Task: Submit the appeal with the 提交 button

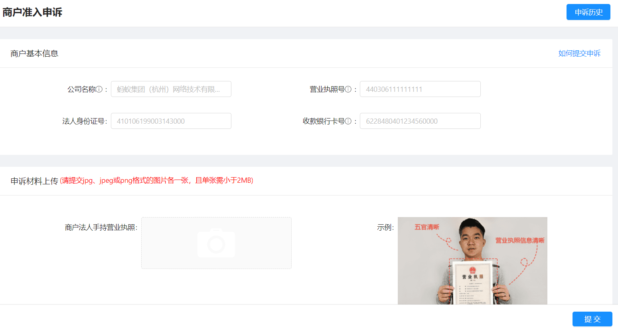Action: [x=592, y=319]
